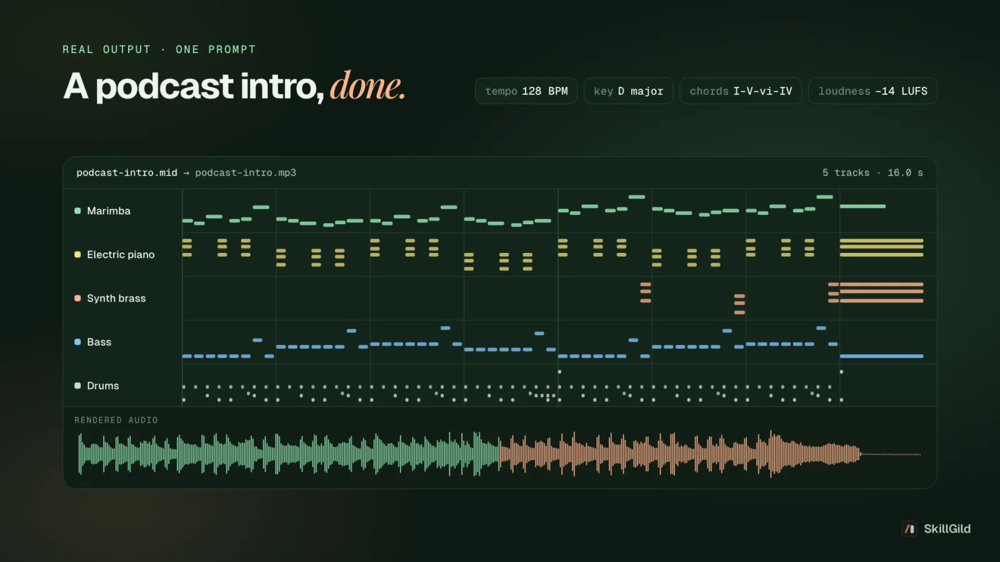Select the Bass track label
The image size is (1000, 562).
coord(99,342)
